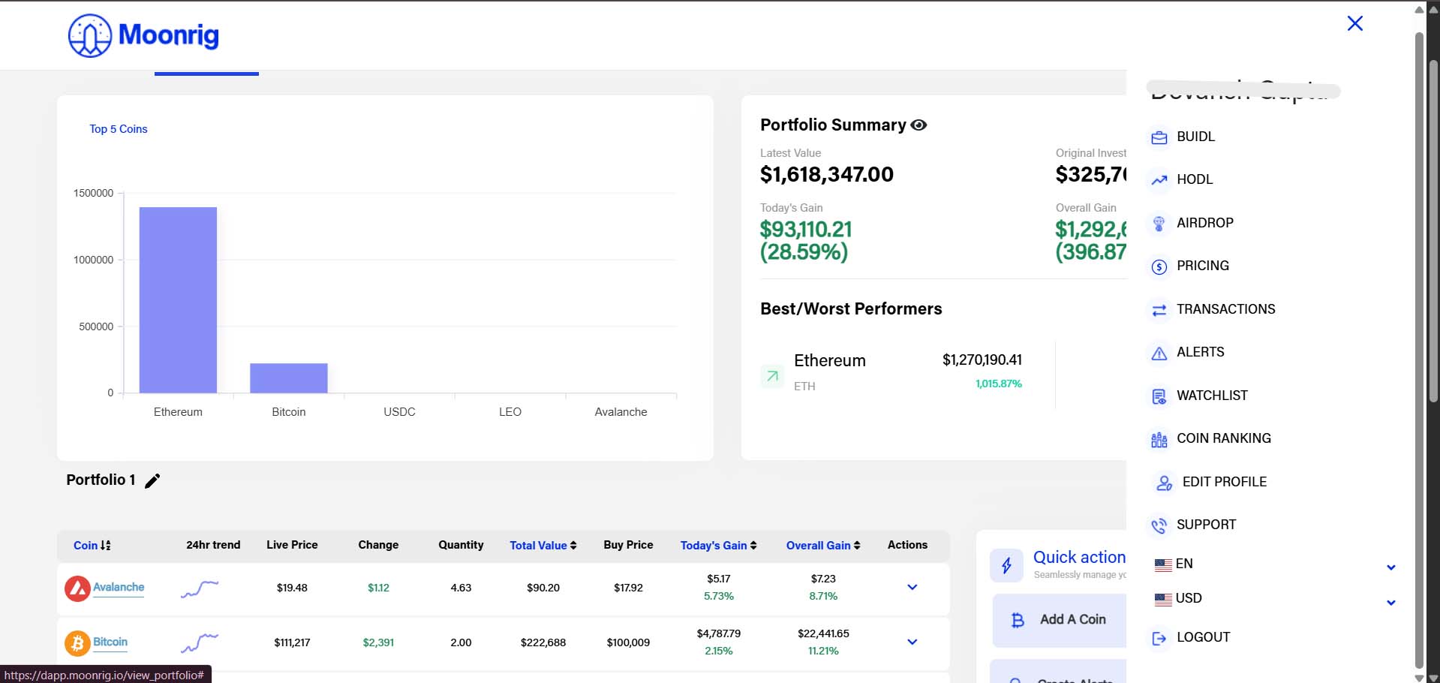1440x683 pixels.
Task: Sort table by Today's Gain
Action: 718,546
